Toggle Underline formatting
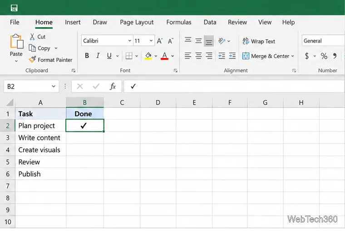The image size is (345, 231). click(109, 56)
